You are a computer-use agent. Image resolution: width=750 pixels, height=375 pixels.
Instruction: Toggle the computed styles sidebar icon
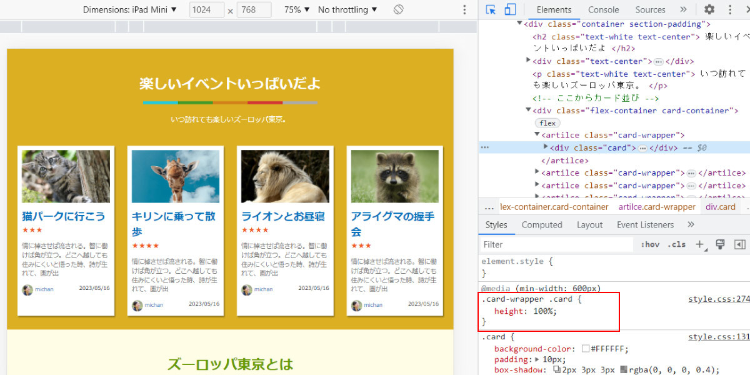tap(739, 244)
